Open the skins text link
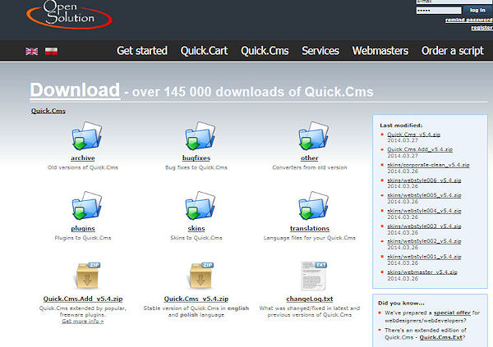 pyautogui.click(x=196, y=228)
